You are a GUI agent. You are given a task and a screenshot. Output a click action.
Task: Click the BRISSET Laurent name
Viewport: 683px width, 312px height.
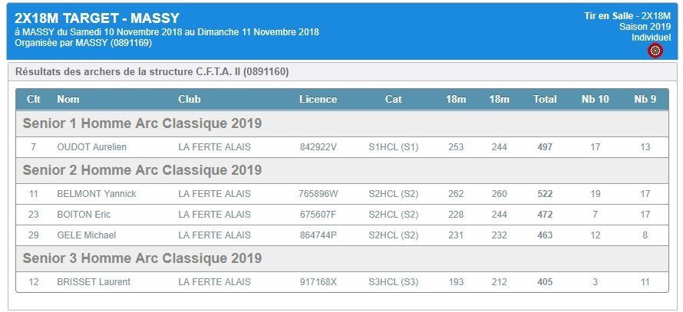[94, 282]
